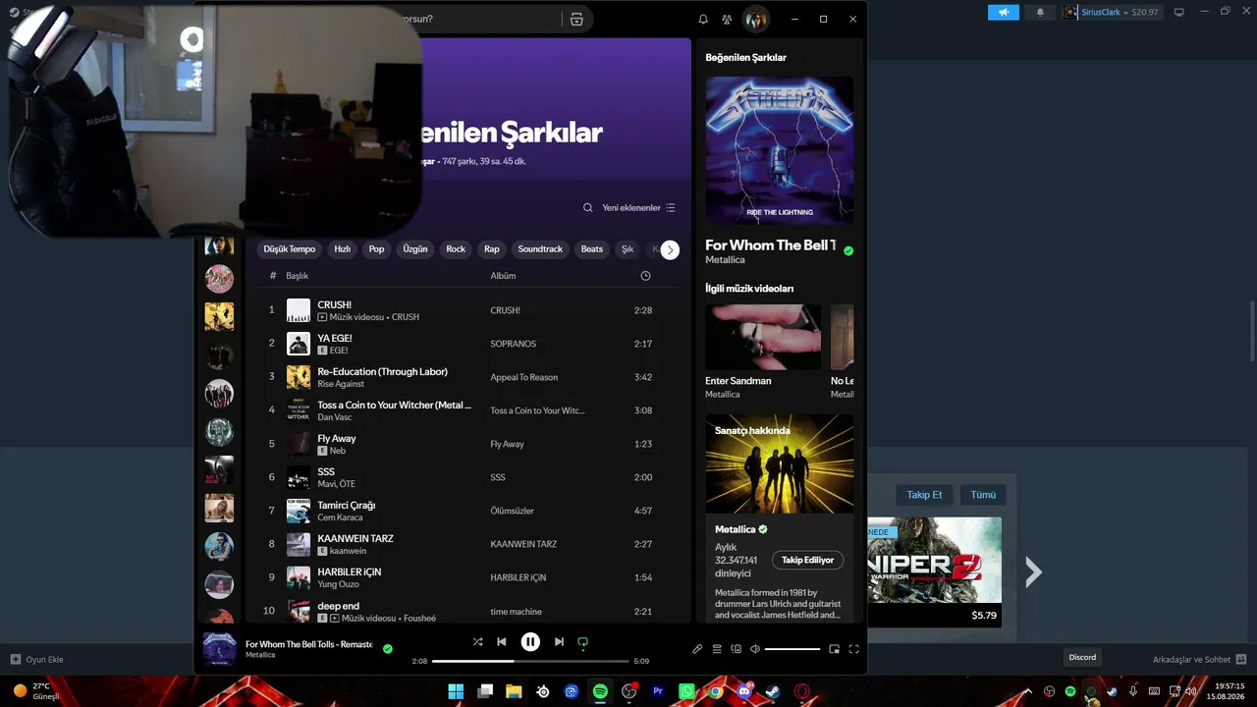Open the Appeal To Reason album
The height and width of the screenshot is (707, 1257).
coord(524,377)
